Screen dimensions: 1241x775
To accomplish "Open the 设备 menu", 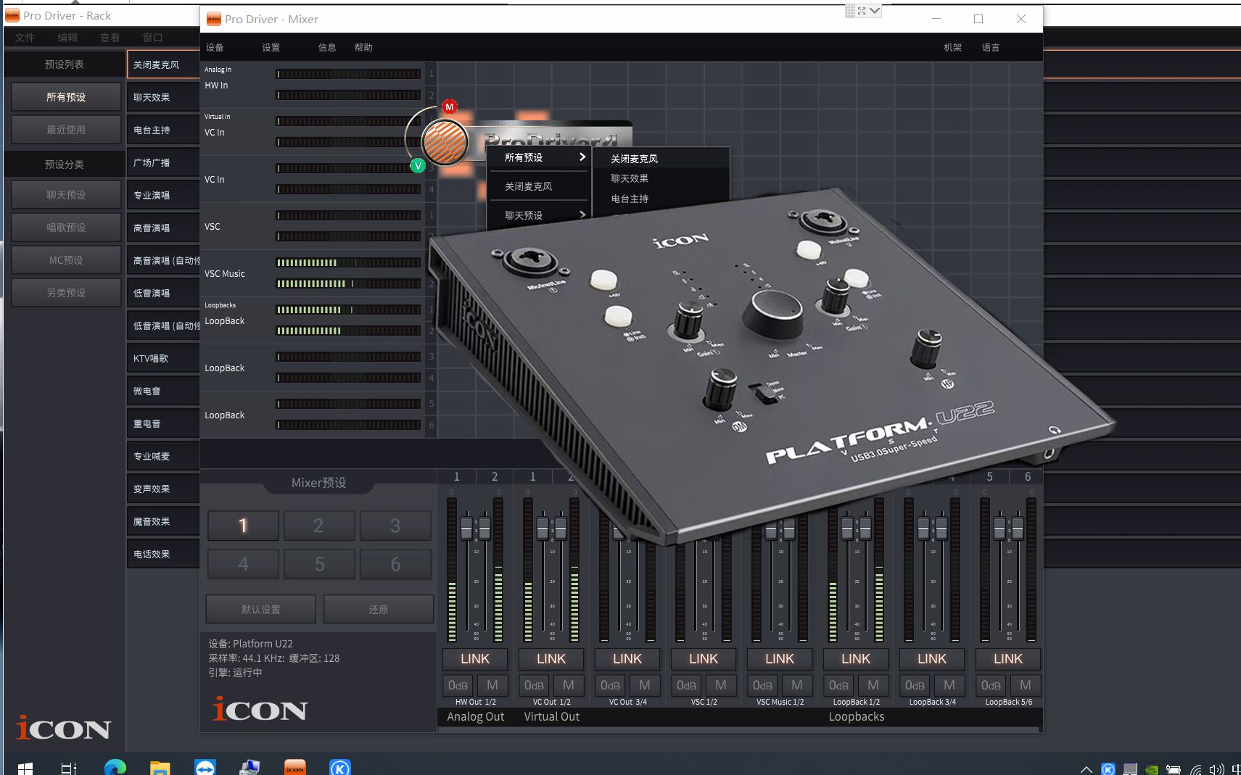I will pyautogui.click(x=215, y=47).
